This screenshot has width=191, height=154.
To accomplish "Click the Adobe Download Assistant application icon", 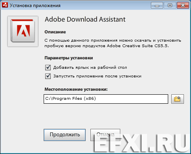I will (x=23, y=31).
